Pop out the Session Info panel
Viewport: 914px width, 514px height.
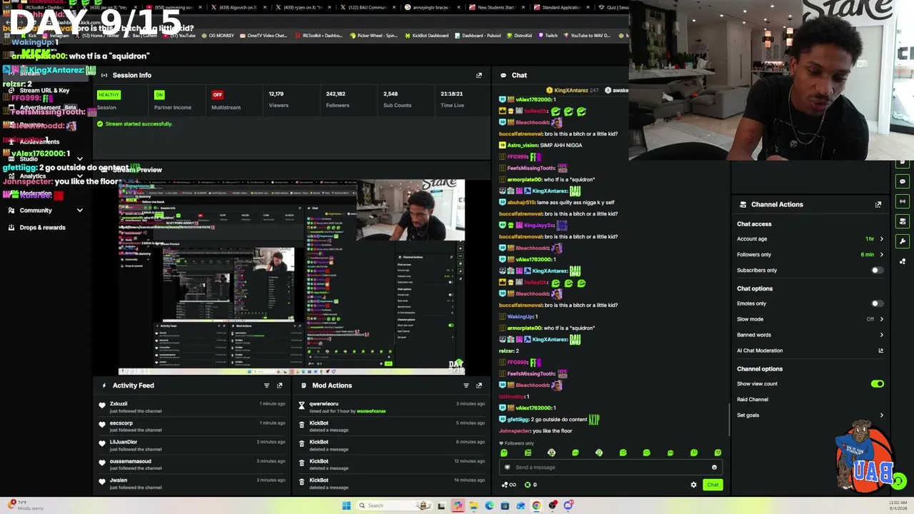click(x=479, y=75)
